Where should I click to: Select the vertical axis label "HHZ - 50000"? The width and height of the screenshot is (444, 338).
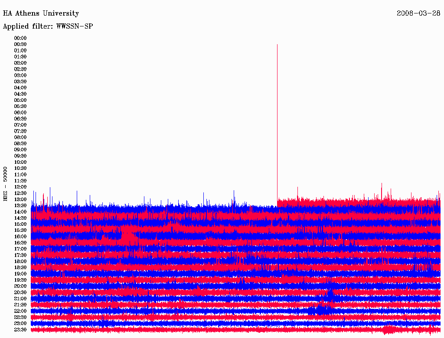(5, 184)
